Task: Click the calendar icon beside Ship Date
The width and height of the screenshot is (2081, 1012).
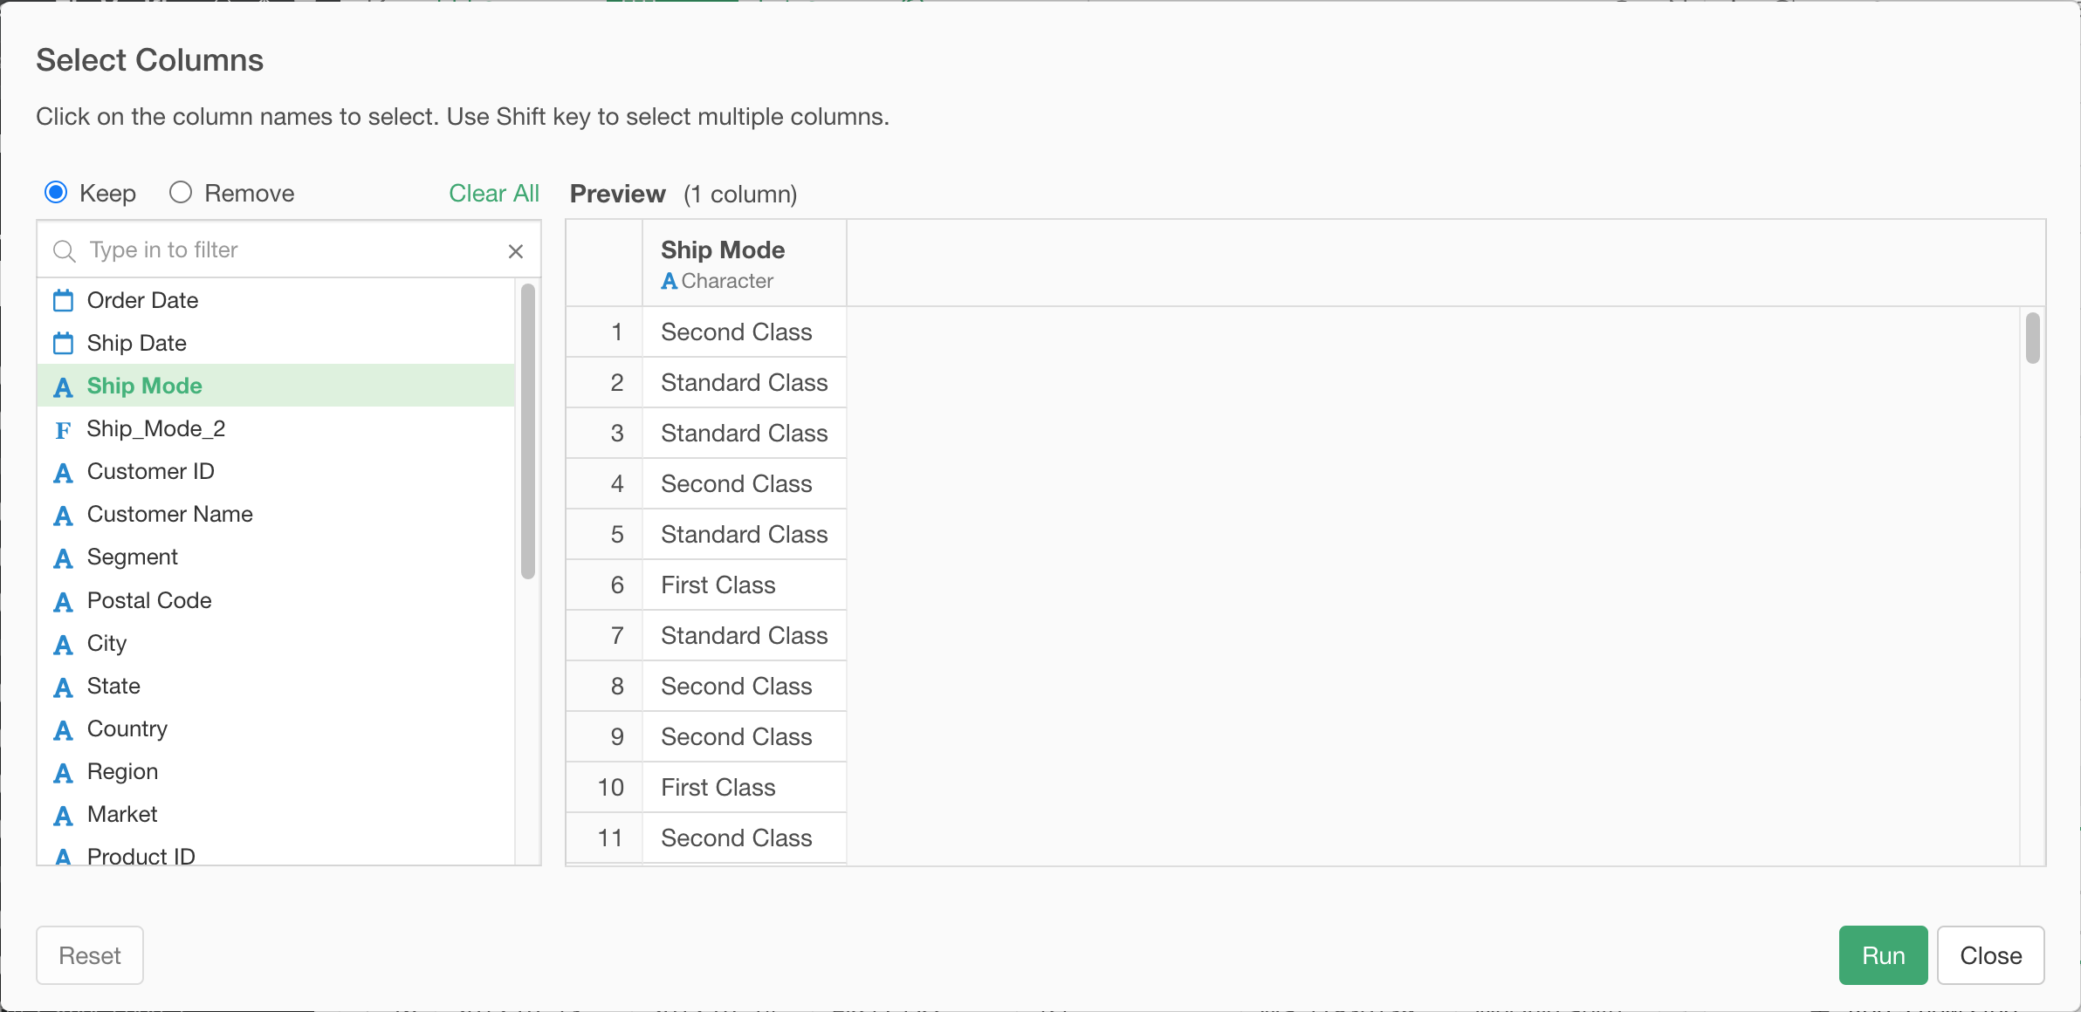Action: [x=63, y=344]
